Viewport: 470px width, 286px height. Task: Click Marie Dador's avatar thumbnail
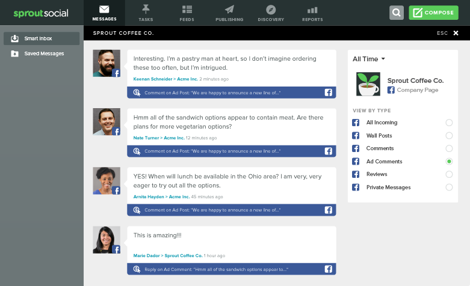click(x=107, y=240)
